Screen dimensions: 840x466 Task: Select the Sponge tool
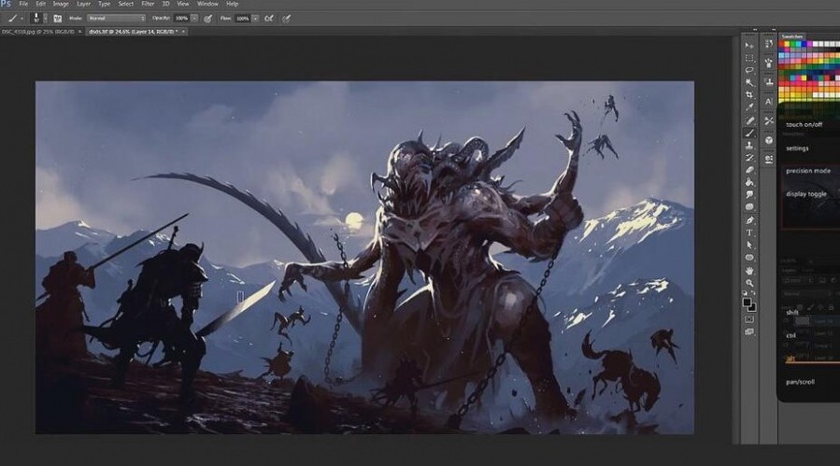coord(749,207)
